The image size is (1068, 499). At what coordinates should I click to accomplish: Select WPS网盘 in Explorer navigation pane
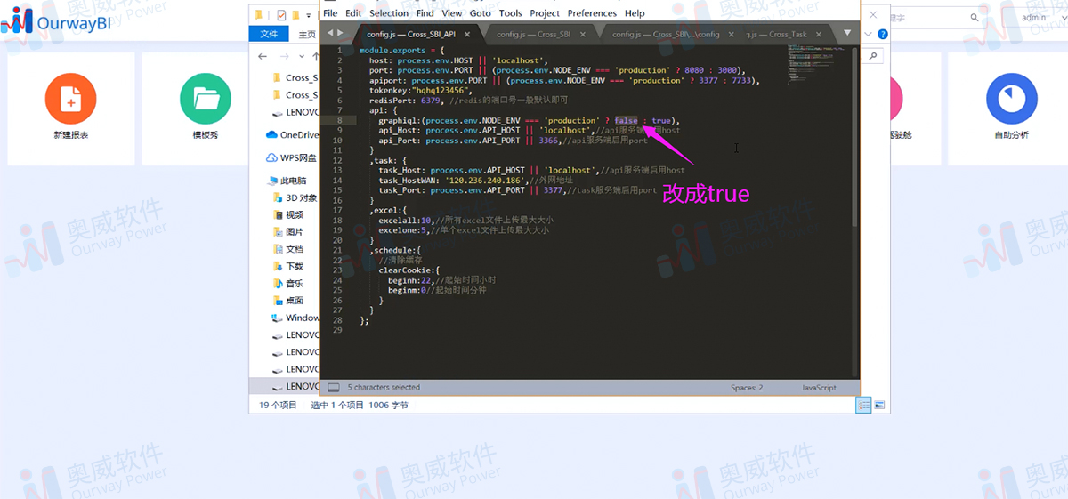(292, 158)
